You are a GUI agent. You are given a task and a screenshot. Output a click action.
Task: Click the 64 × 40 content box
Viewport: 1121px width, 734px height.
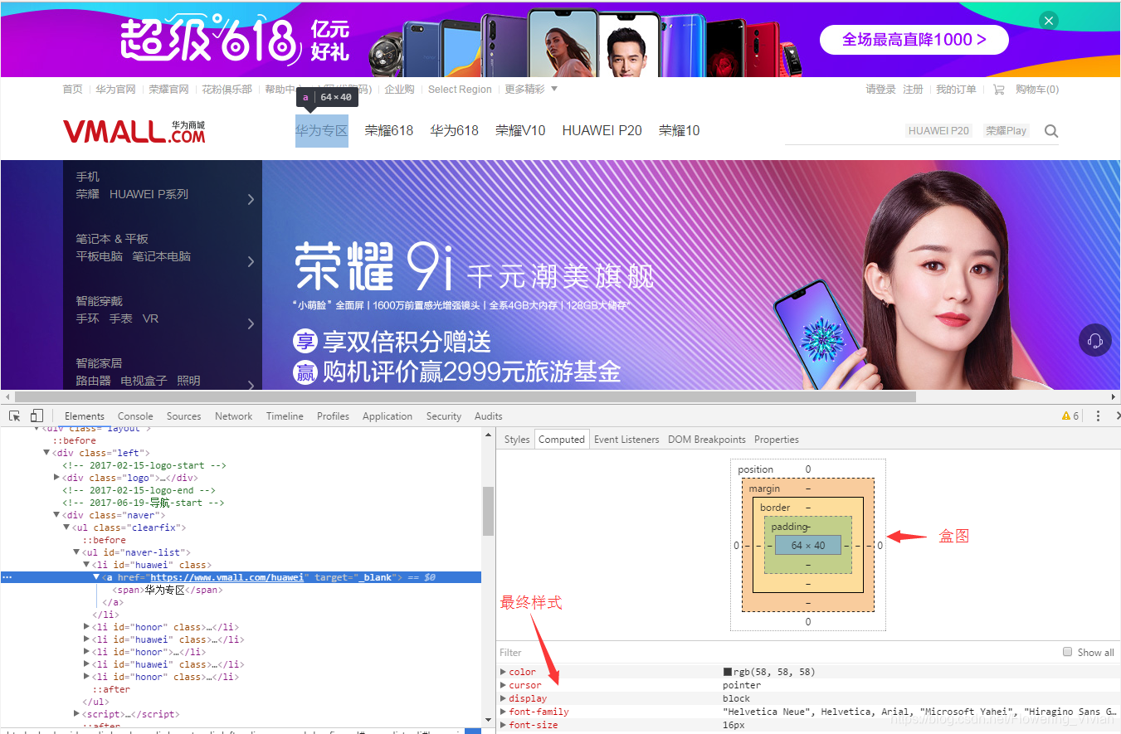tap(808, 545)
